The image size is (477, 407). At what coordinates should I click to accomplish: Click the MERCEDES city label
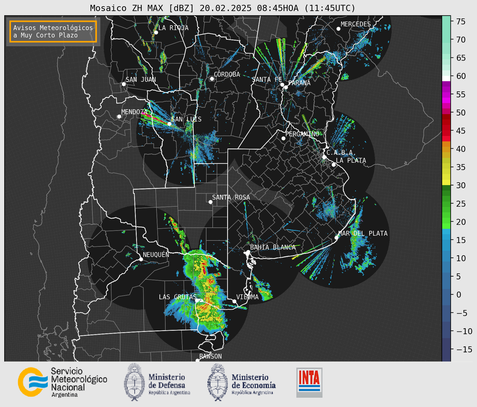[x=356, y=24]
